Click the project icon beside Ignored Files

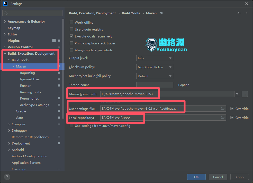59,79
